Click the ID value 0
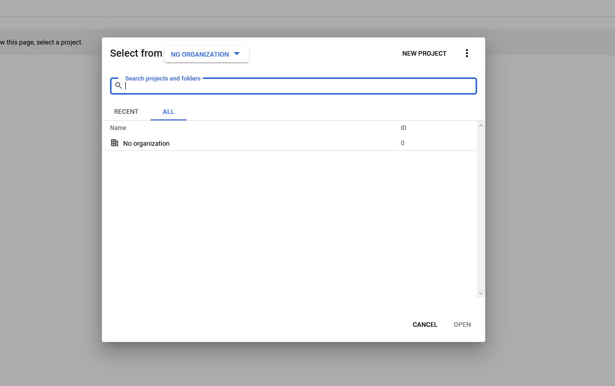Image resolution: width=615 pixels, height=386 pixels. click(x=403, y=143)
